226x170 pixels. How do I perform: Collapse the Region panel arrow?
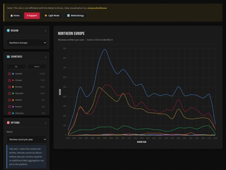coord(46,31)
